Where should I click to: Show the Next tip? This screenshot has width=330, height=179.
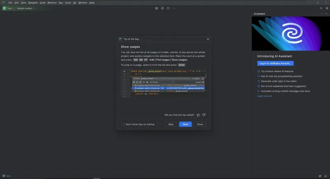tap(185, 124)
